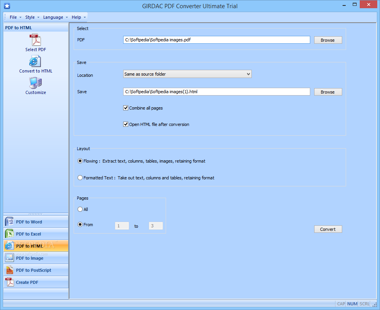The image size is (380, 310).
Task: Click the menu bar drag handle
Action: [5, 17]
